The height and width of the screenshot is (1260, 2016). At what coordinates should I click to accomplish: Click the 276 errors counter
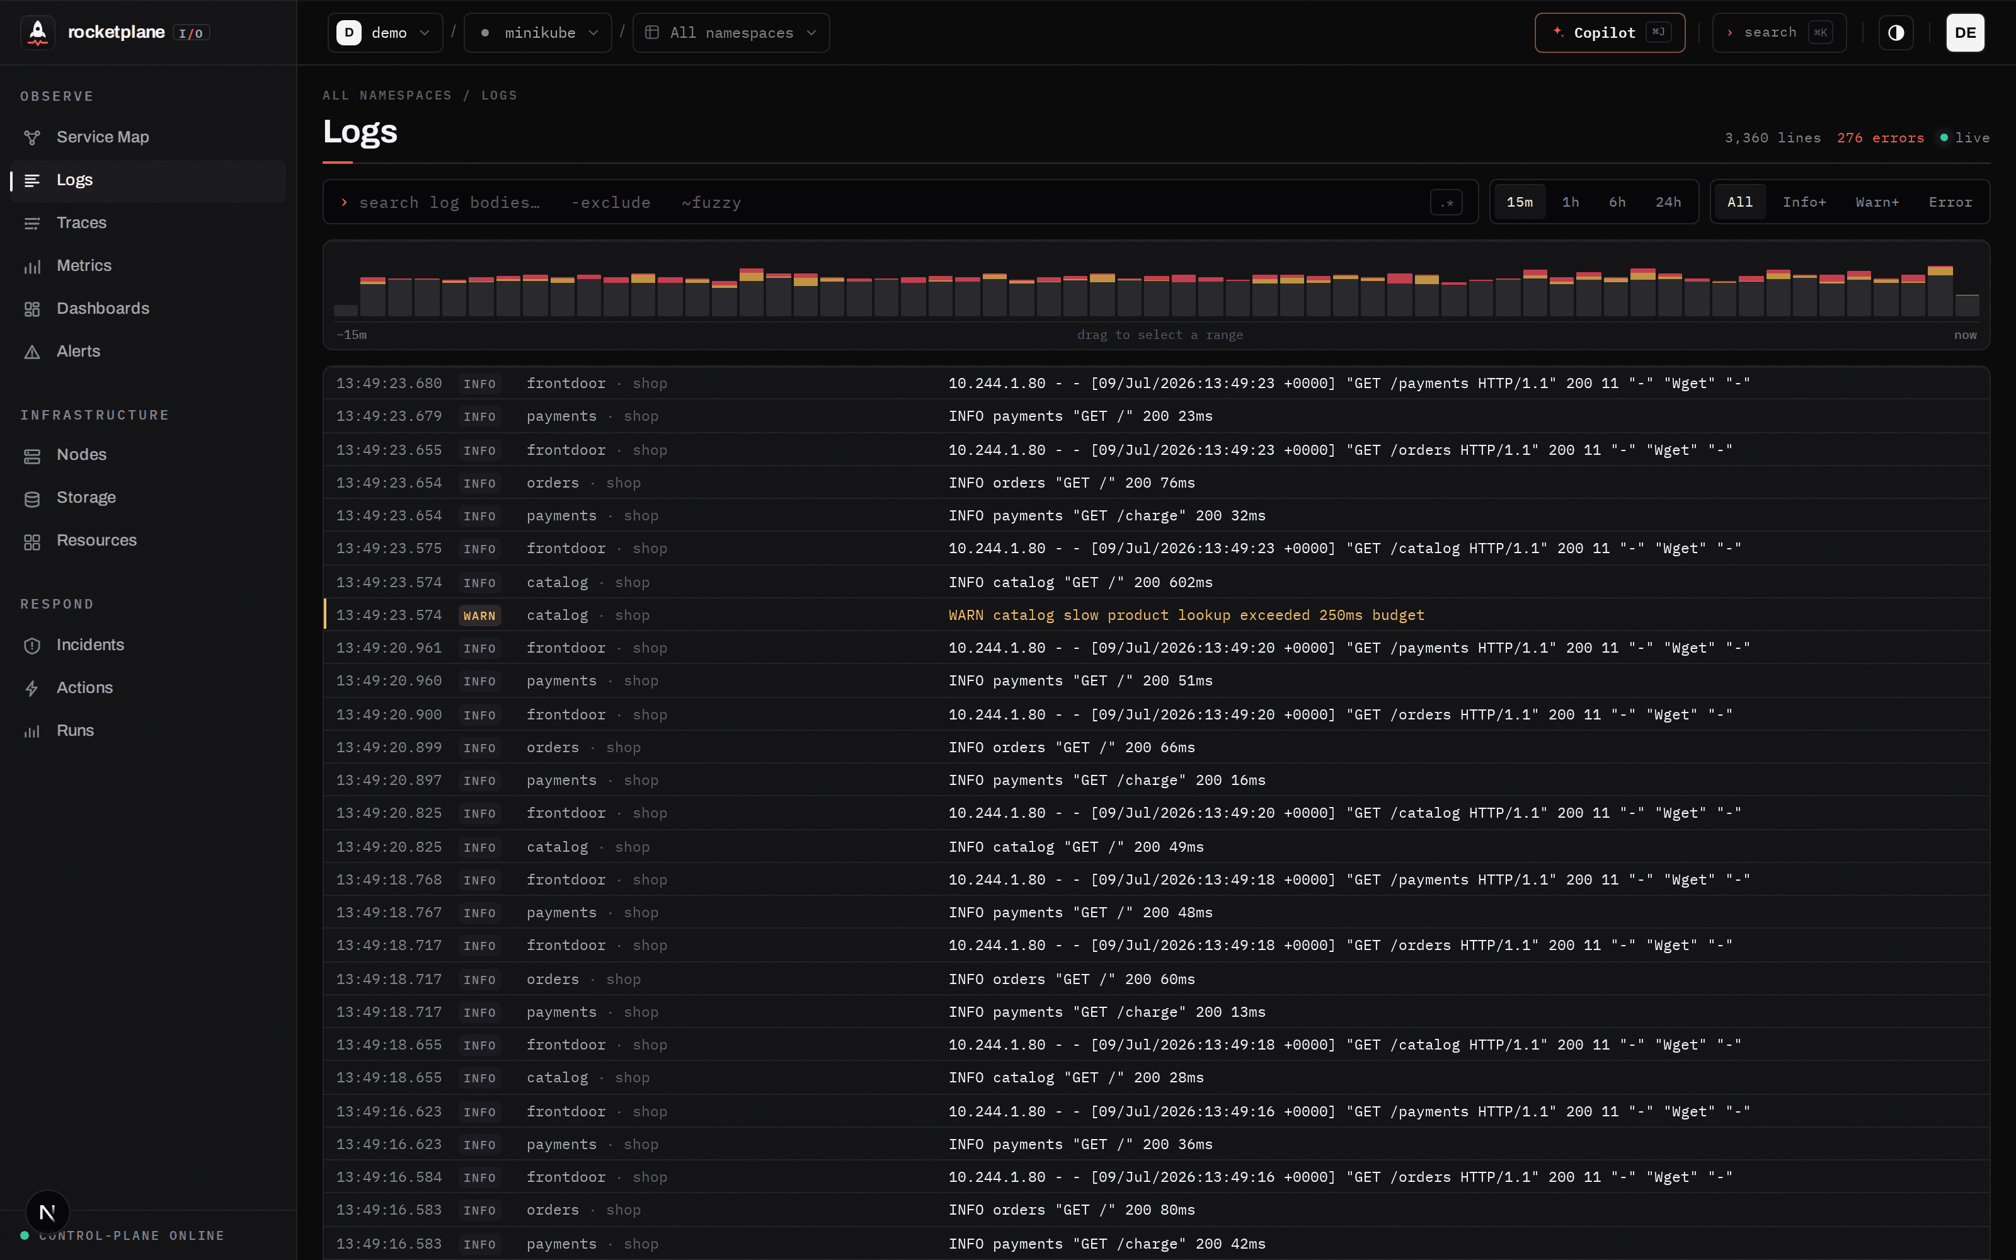point(1880,139)
